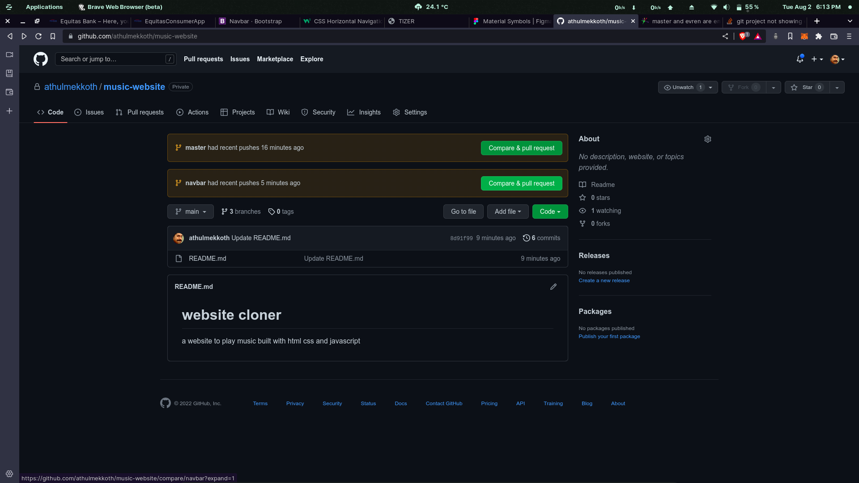The width and height of the screenshot is (859, 483).
Task: Expand Star lists dropdown arrow
Action: [x=837, y=87]
